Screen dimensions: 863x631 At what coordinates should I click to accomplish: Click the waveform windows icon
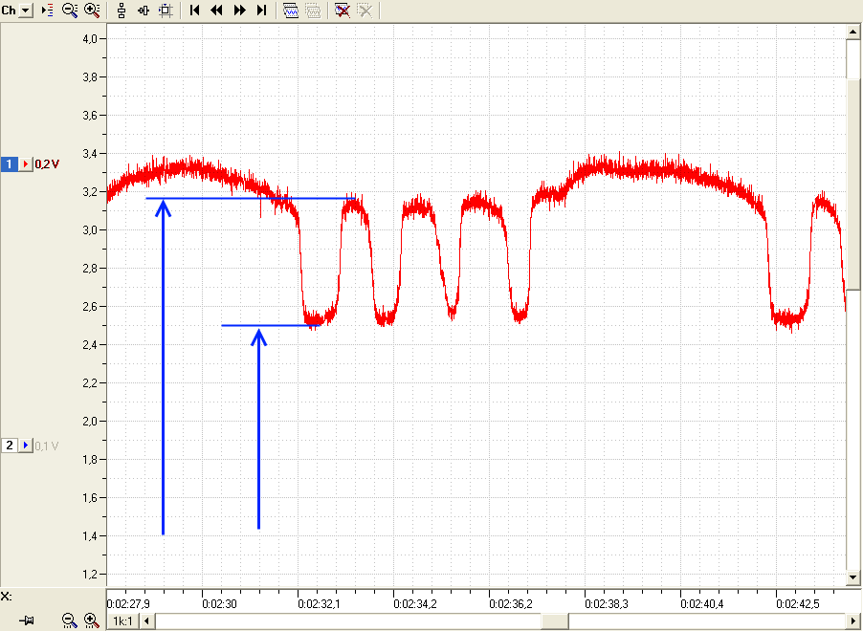[x=291, y=10]
